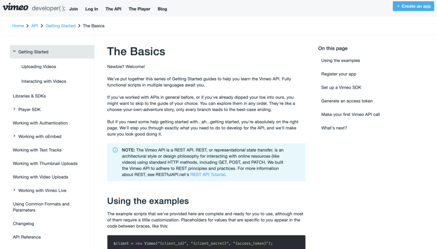Open Libraries & SDKs sidebar item
Viewport: 437px width, 249px height.
pyautogui.click(x=29, y=96)
